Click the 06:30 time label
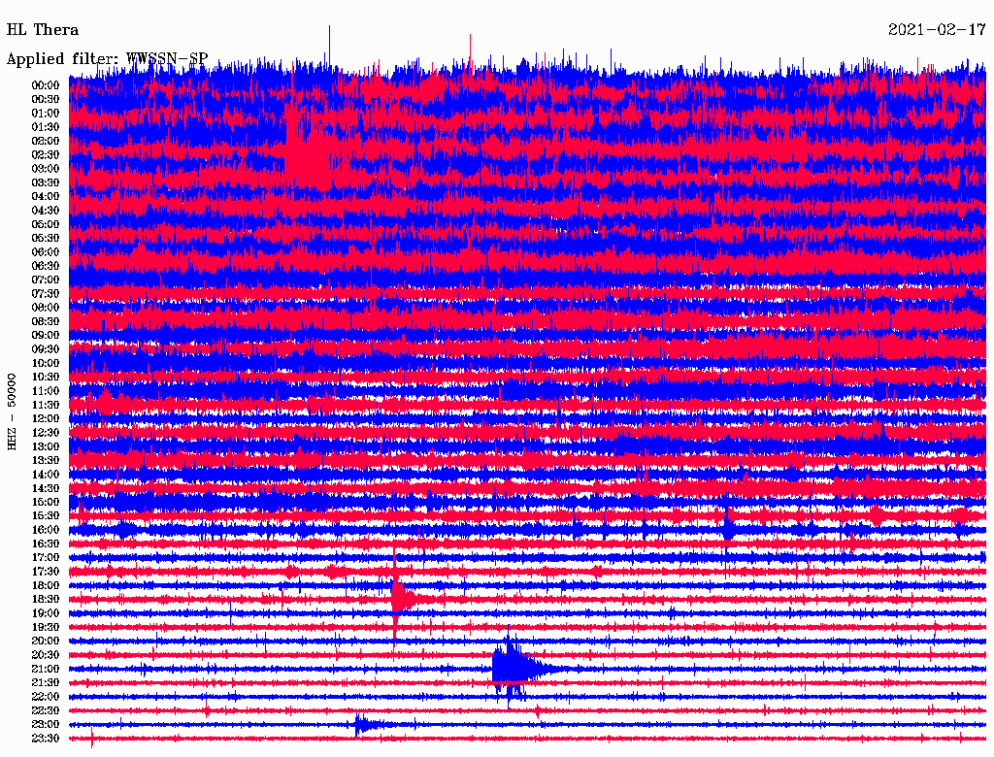The image size is (994, 757). [46, 266]
